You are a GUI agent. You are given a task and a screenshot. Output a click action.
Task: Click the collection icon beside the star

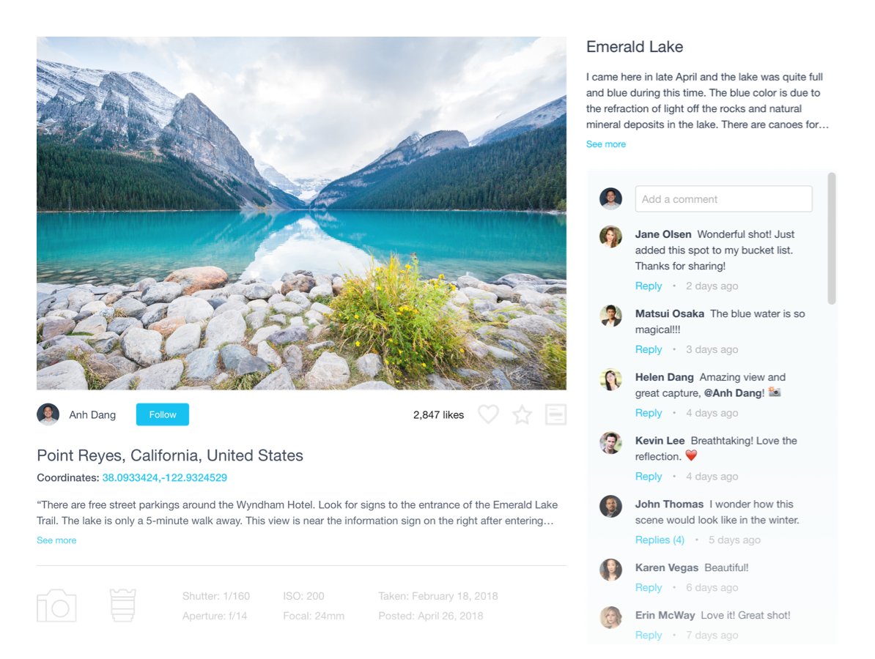pos(555,414)
